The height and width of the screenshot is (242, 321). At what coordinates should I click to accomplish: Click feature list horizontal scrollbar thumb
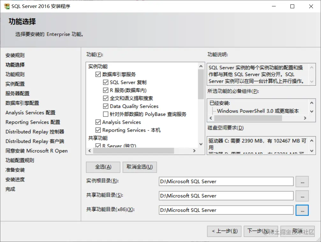click(x=134, y=151)
